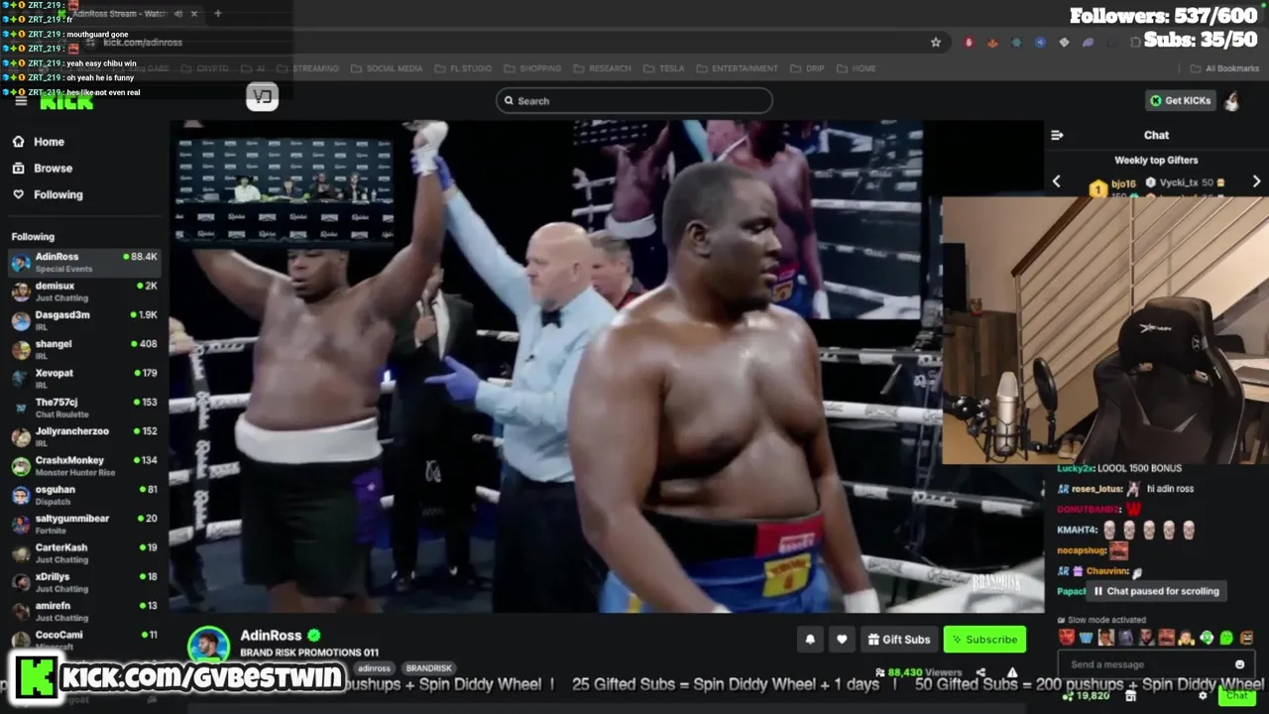Click the share stream icon

coord(981,672)
